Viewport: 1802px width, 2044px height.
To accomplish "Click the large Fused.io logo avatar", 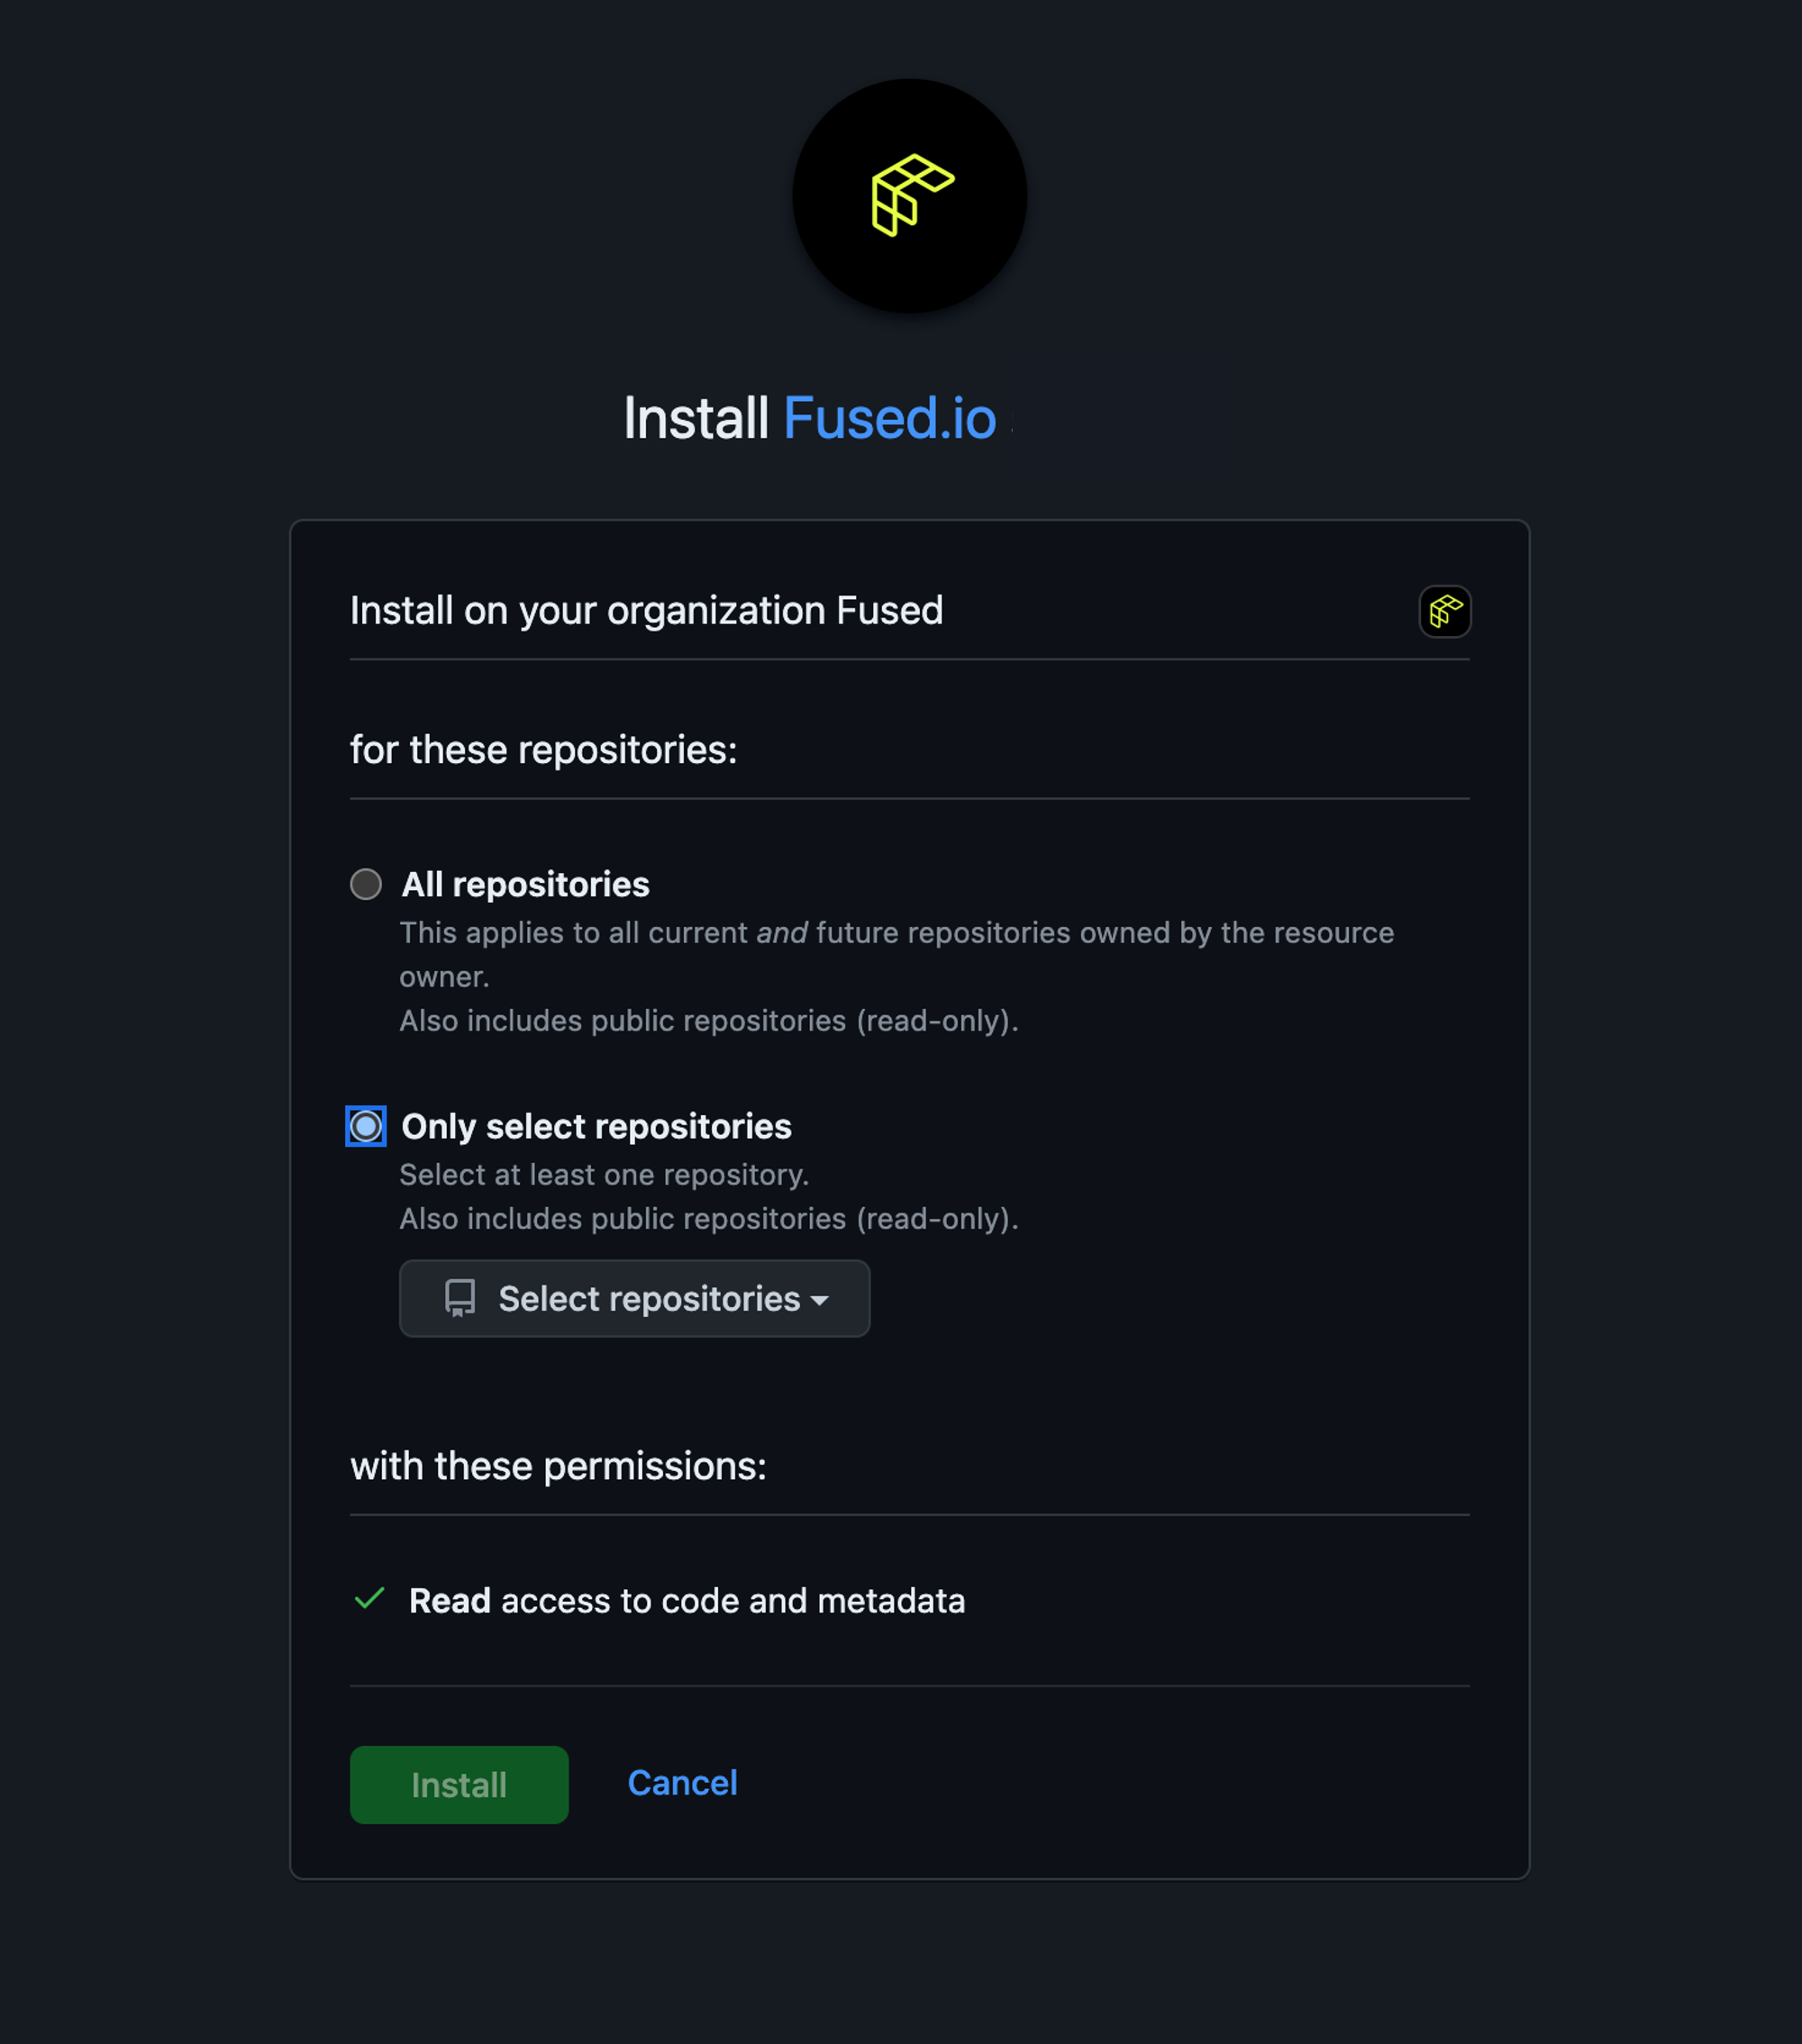I will (x=909, y=196).
